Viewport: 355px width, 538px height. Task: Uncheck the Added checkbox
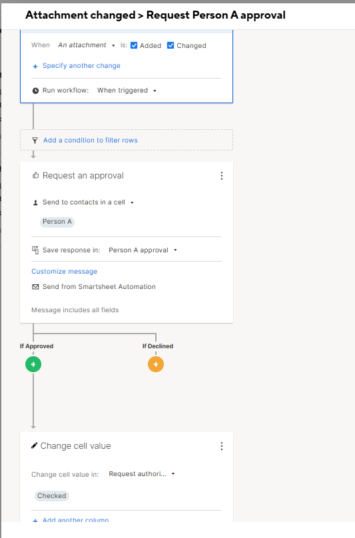[134, 45]
